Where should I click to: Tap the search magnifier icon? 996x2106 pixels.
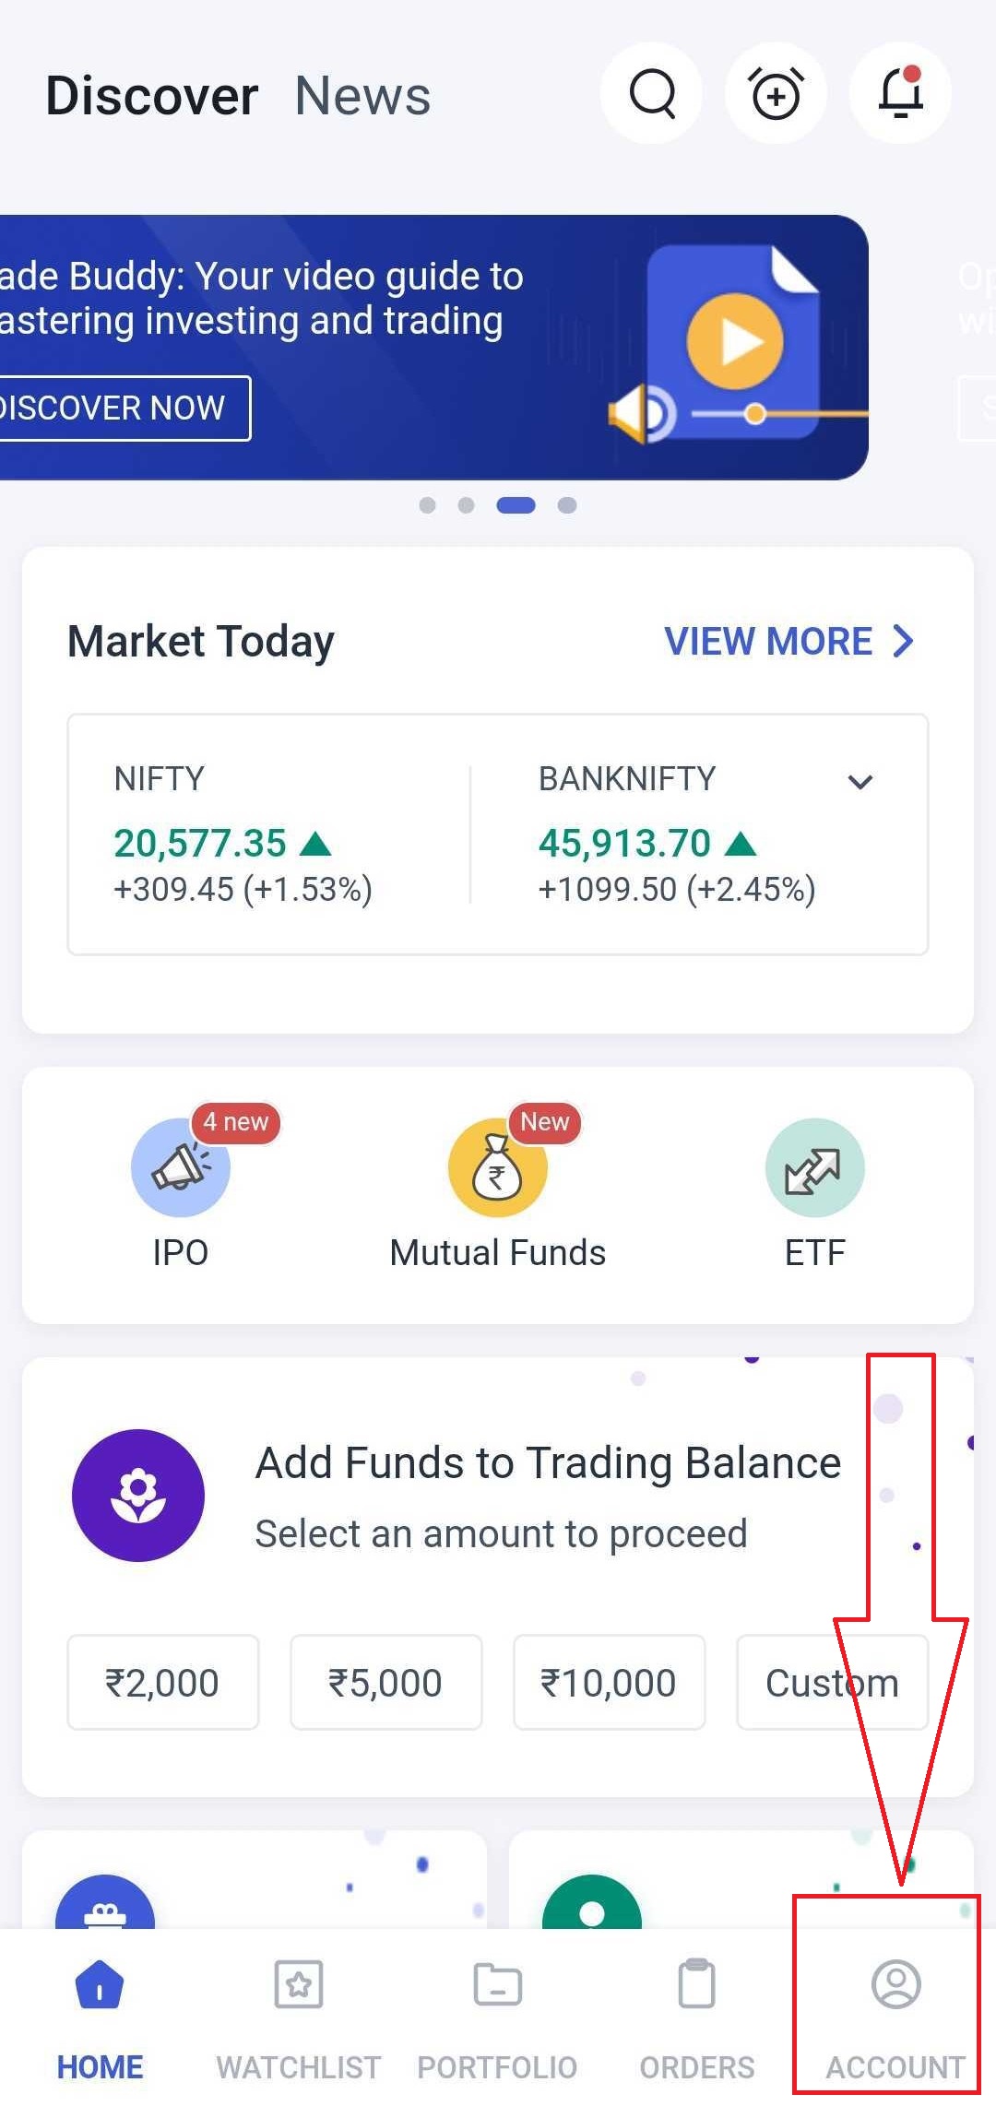[652, 93]
